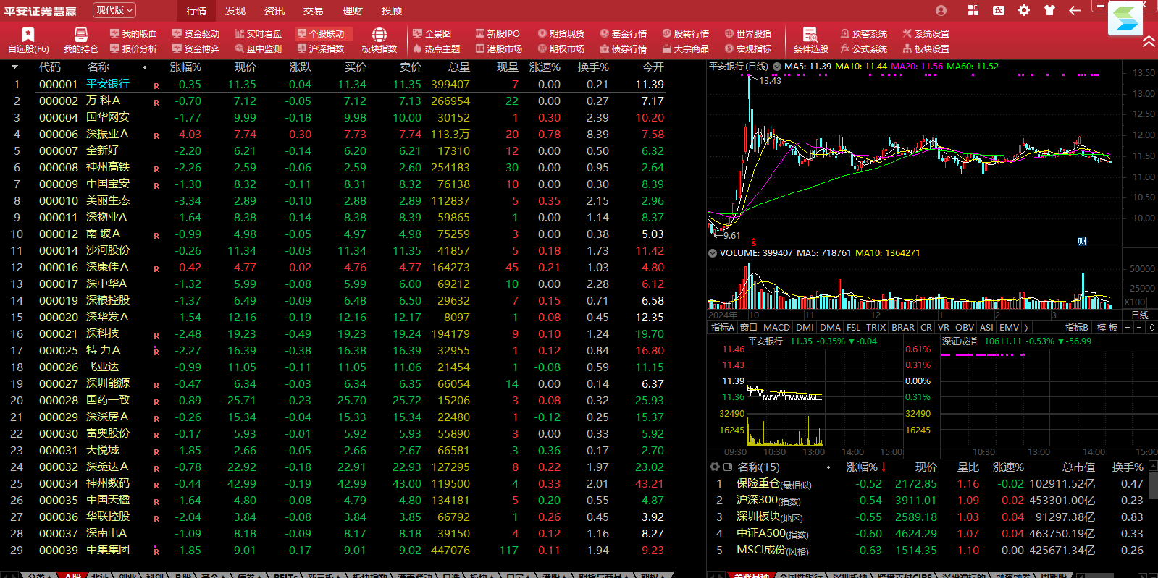Sort the stock list by 涨幅% column
This screenshot has width=1158, height=578.
(185, 67)
